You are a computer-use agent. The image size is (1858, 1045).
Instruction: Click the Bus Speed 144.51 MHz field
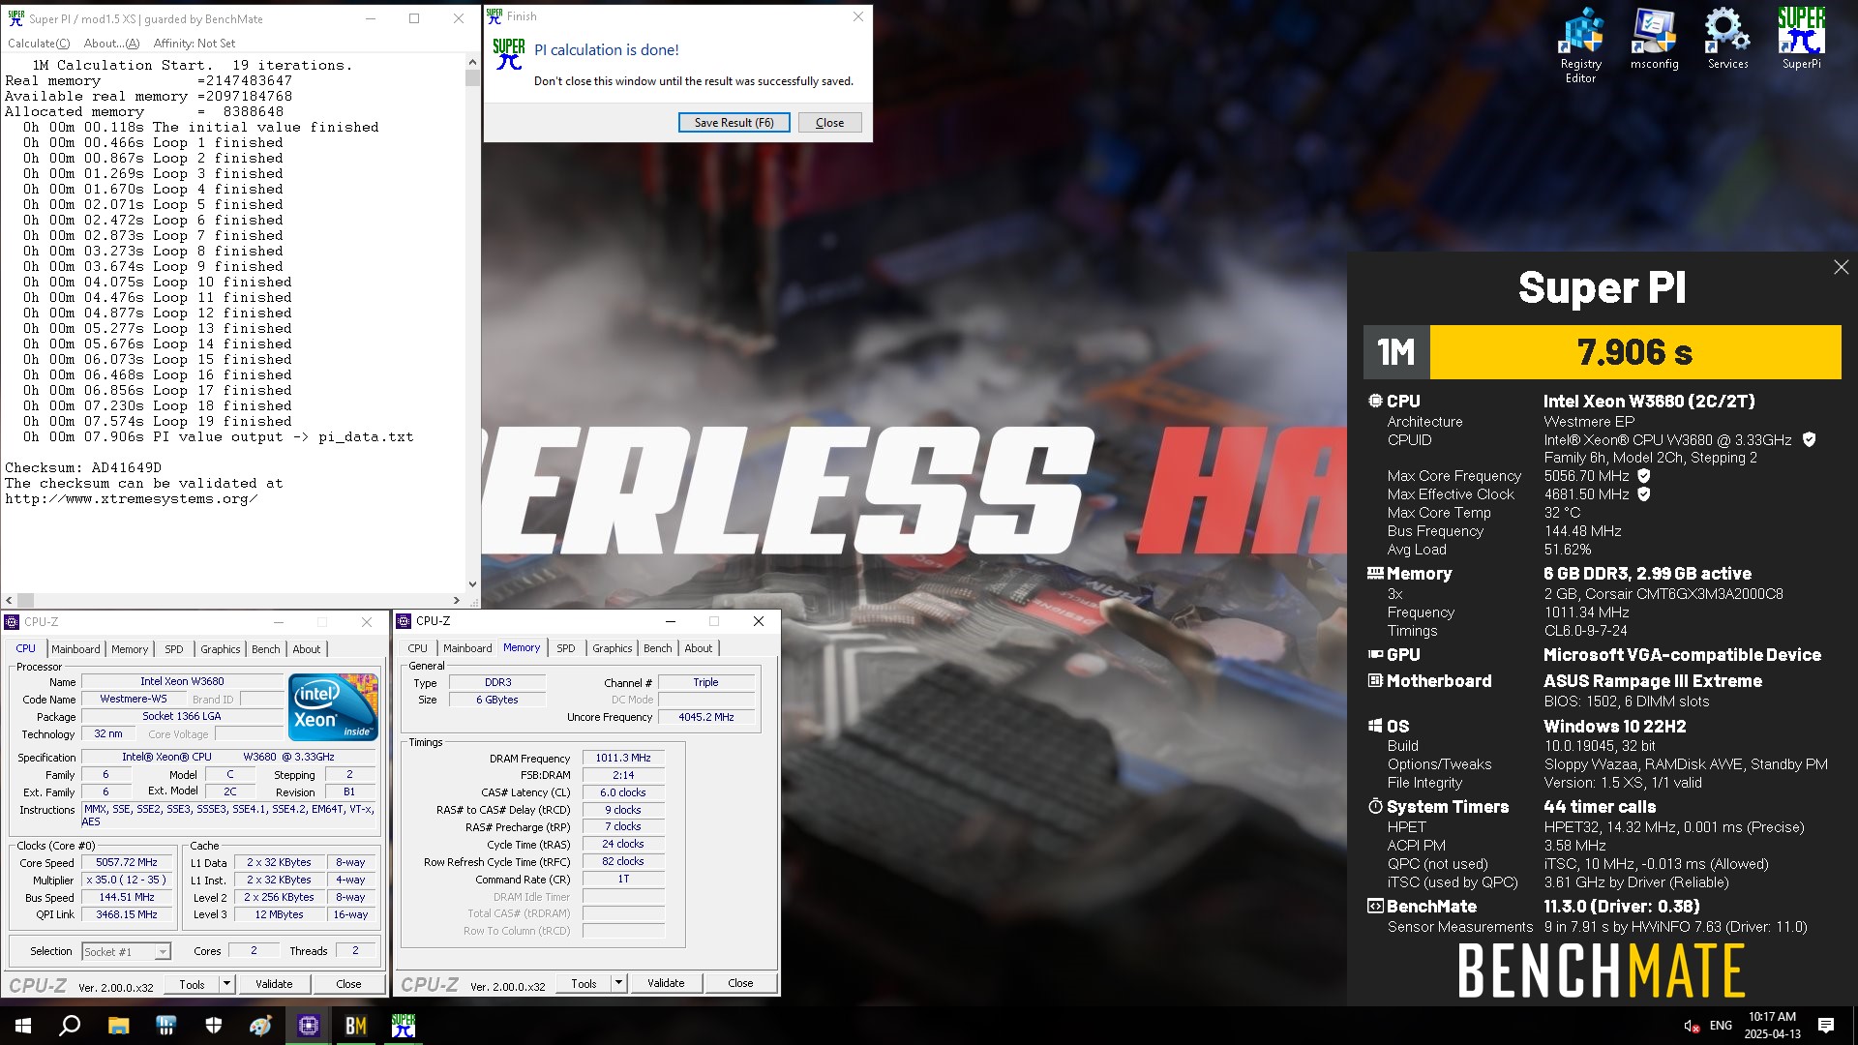coord(127,898)
